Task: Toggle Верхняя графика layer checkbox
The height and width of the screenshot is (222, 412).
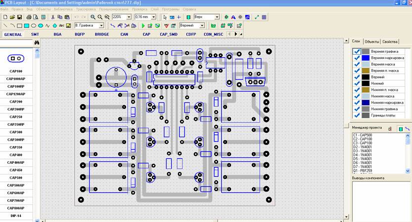Action: (357, 51)
